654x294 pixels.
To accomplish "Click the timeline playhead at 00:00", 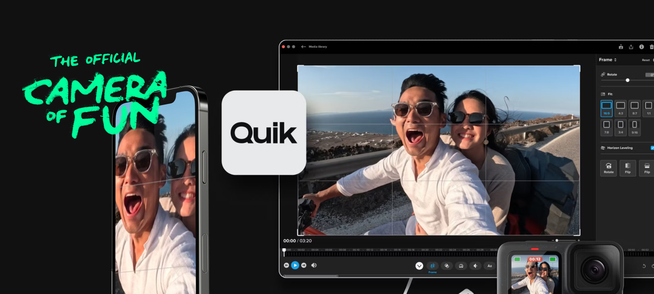I will pos(284,251).
